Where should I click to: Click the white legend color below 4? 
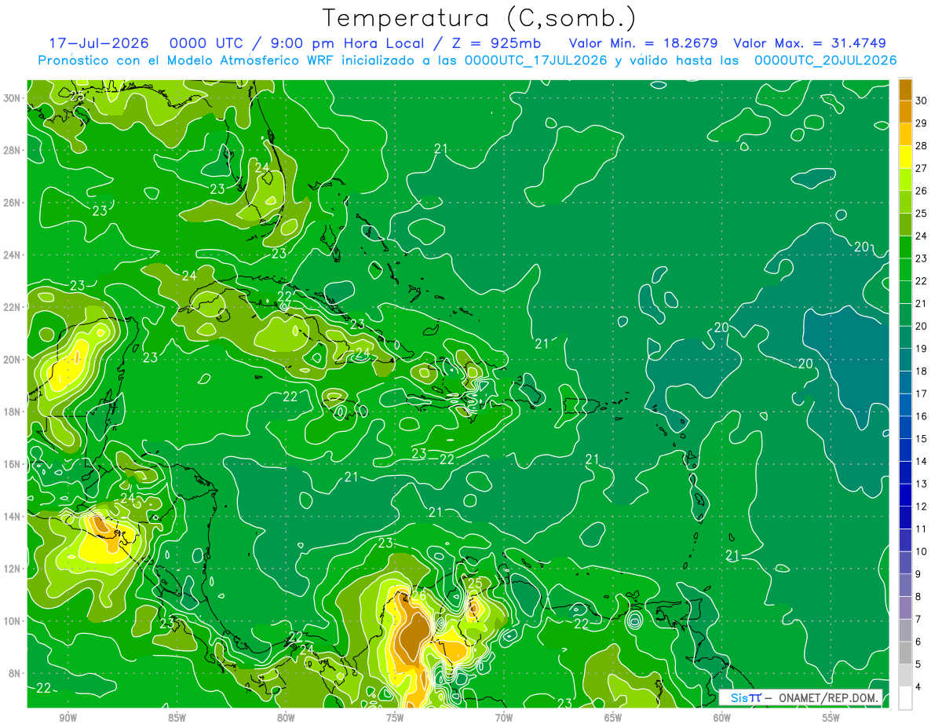[905, 698]
